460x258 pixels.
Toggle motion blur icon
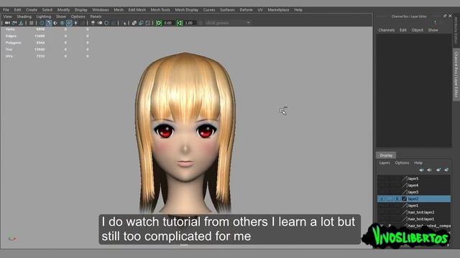tap(100, 23)
